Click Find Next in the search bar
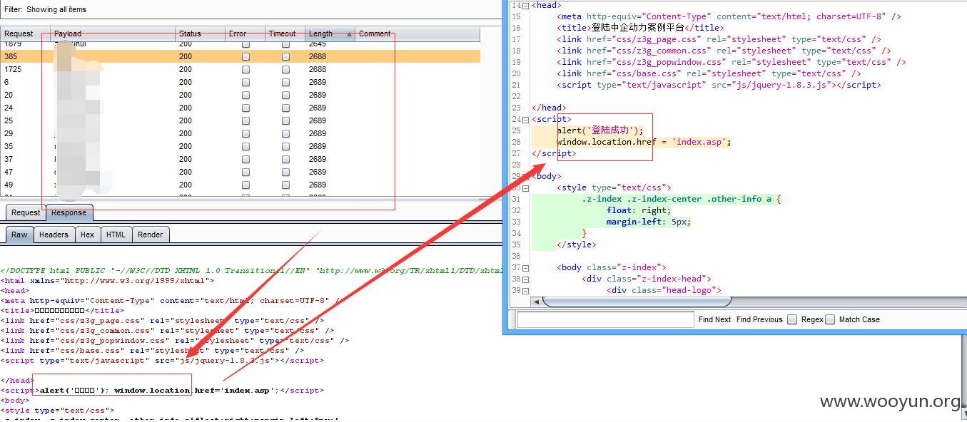This screenshot has width=967, height=422. [x=714, y=319]
